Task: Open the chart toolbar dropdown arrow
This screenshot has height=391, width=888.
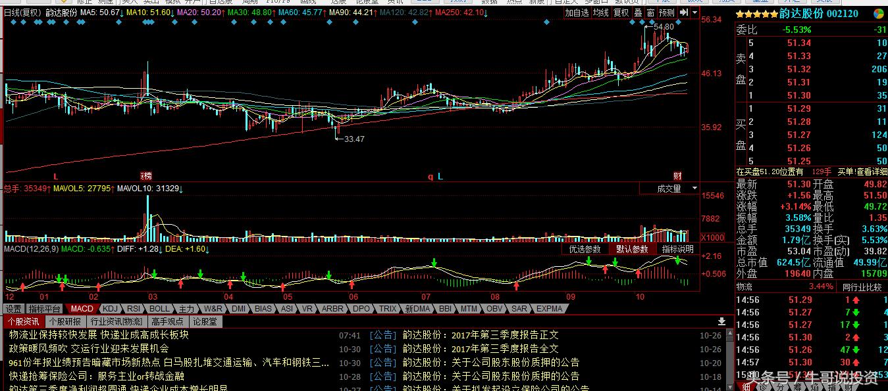Action: (x=694, y=12)
